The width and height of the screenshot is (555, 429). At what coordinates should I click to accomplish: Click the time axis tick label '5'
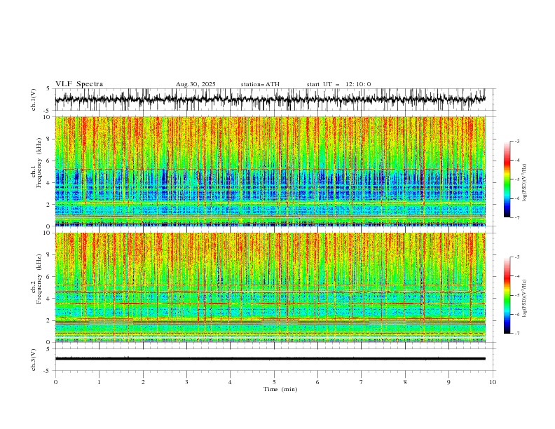[274, 382]
